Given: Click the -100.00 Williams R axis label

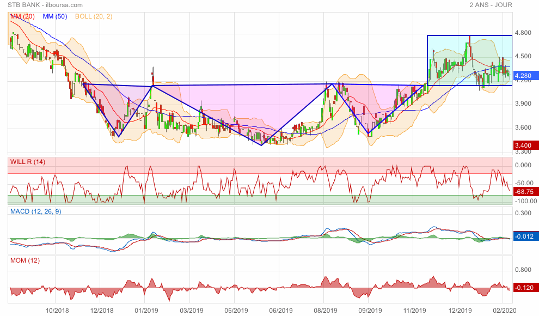Looking at the screenshot, I should point(526,201).
